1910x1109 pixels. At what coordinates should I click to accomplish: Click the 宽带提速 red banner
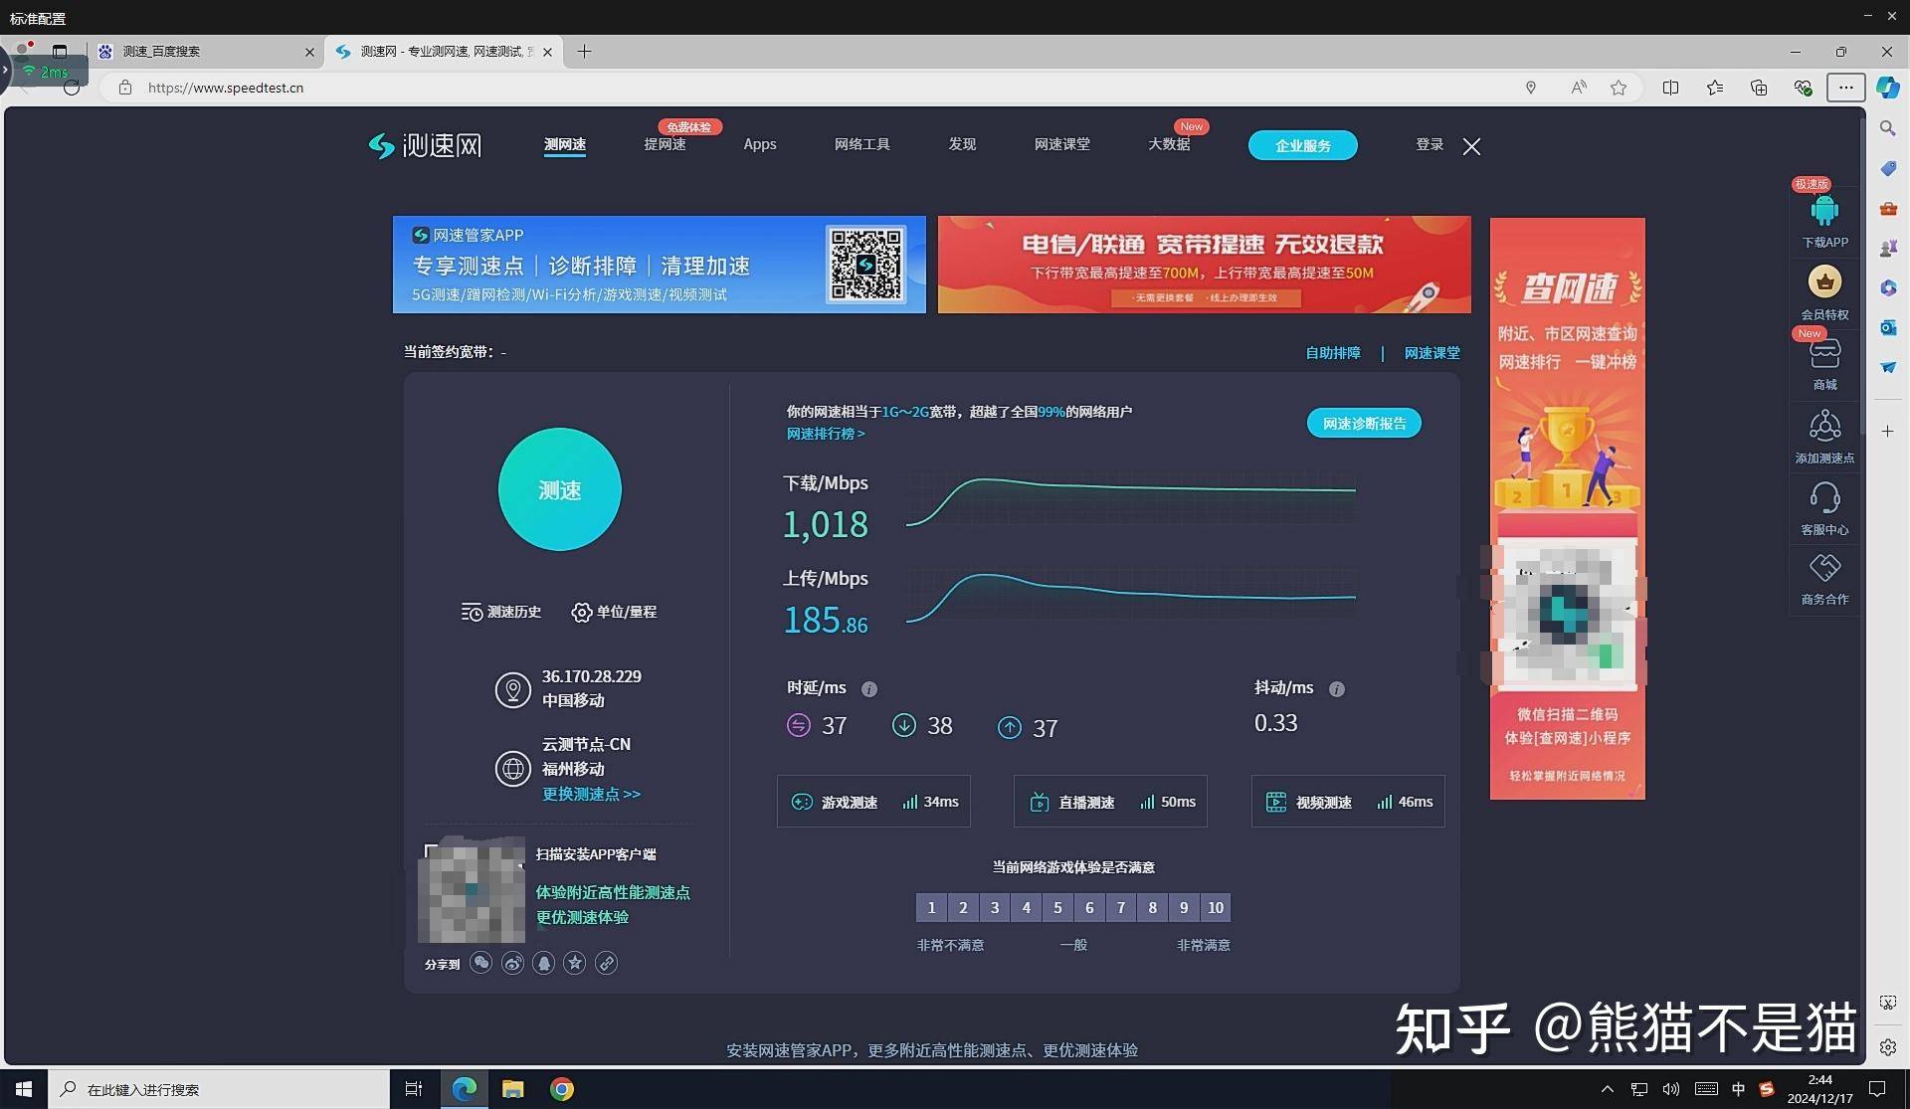[x=1204, y=265]
